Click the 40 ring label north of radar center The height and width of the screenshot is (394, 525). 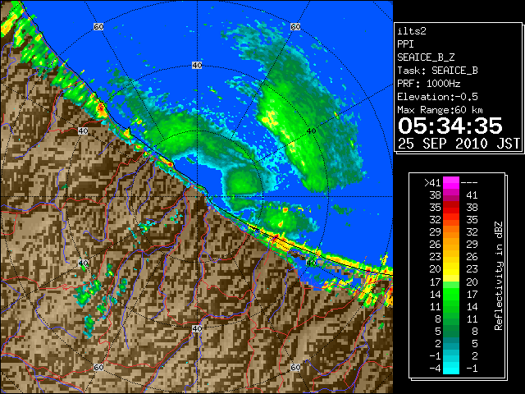click(x=197, y=66)
